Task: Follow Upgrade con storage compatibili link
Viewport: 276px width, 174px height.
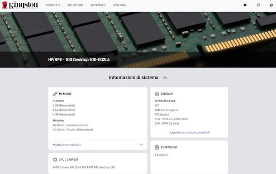Action: point(189,132)
